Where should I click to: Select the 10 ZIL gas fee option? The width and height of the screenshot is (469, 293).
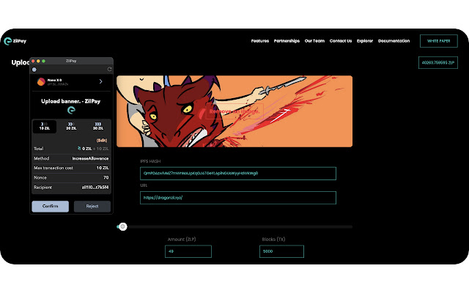(x=45, y=126)
